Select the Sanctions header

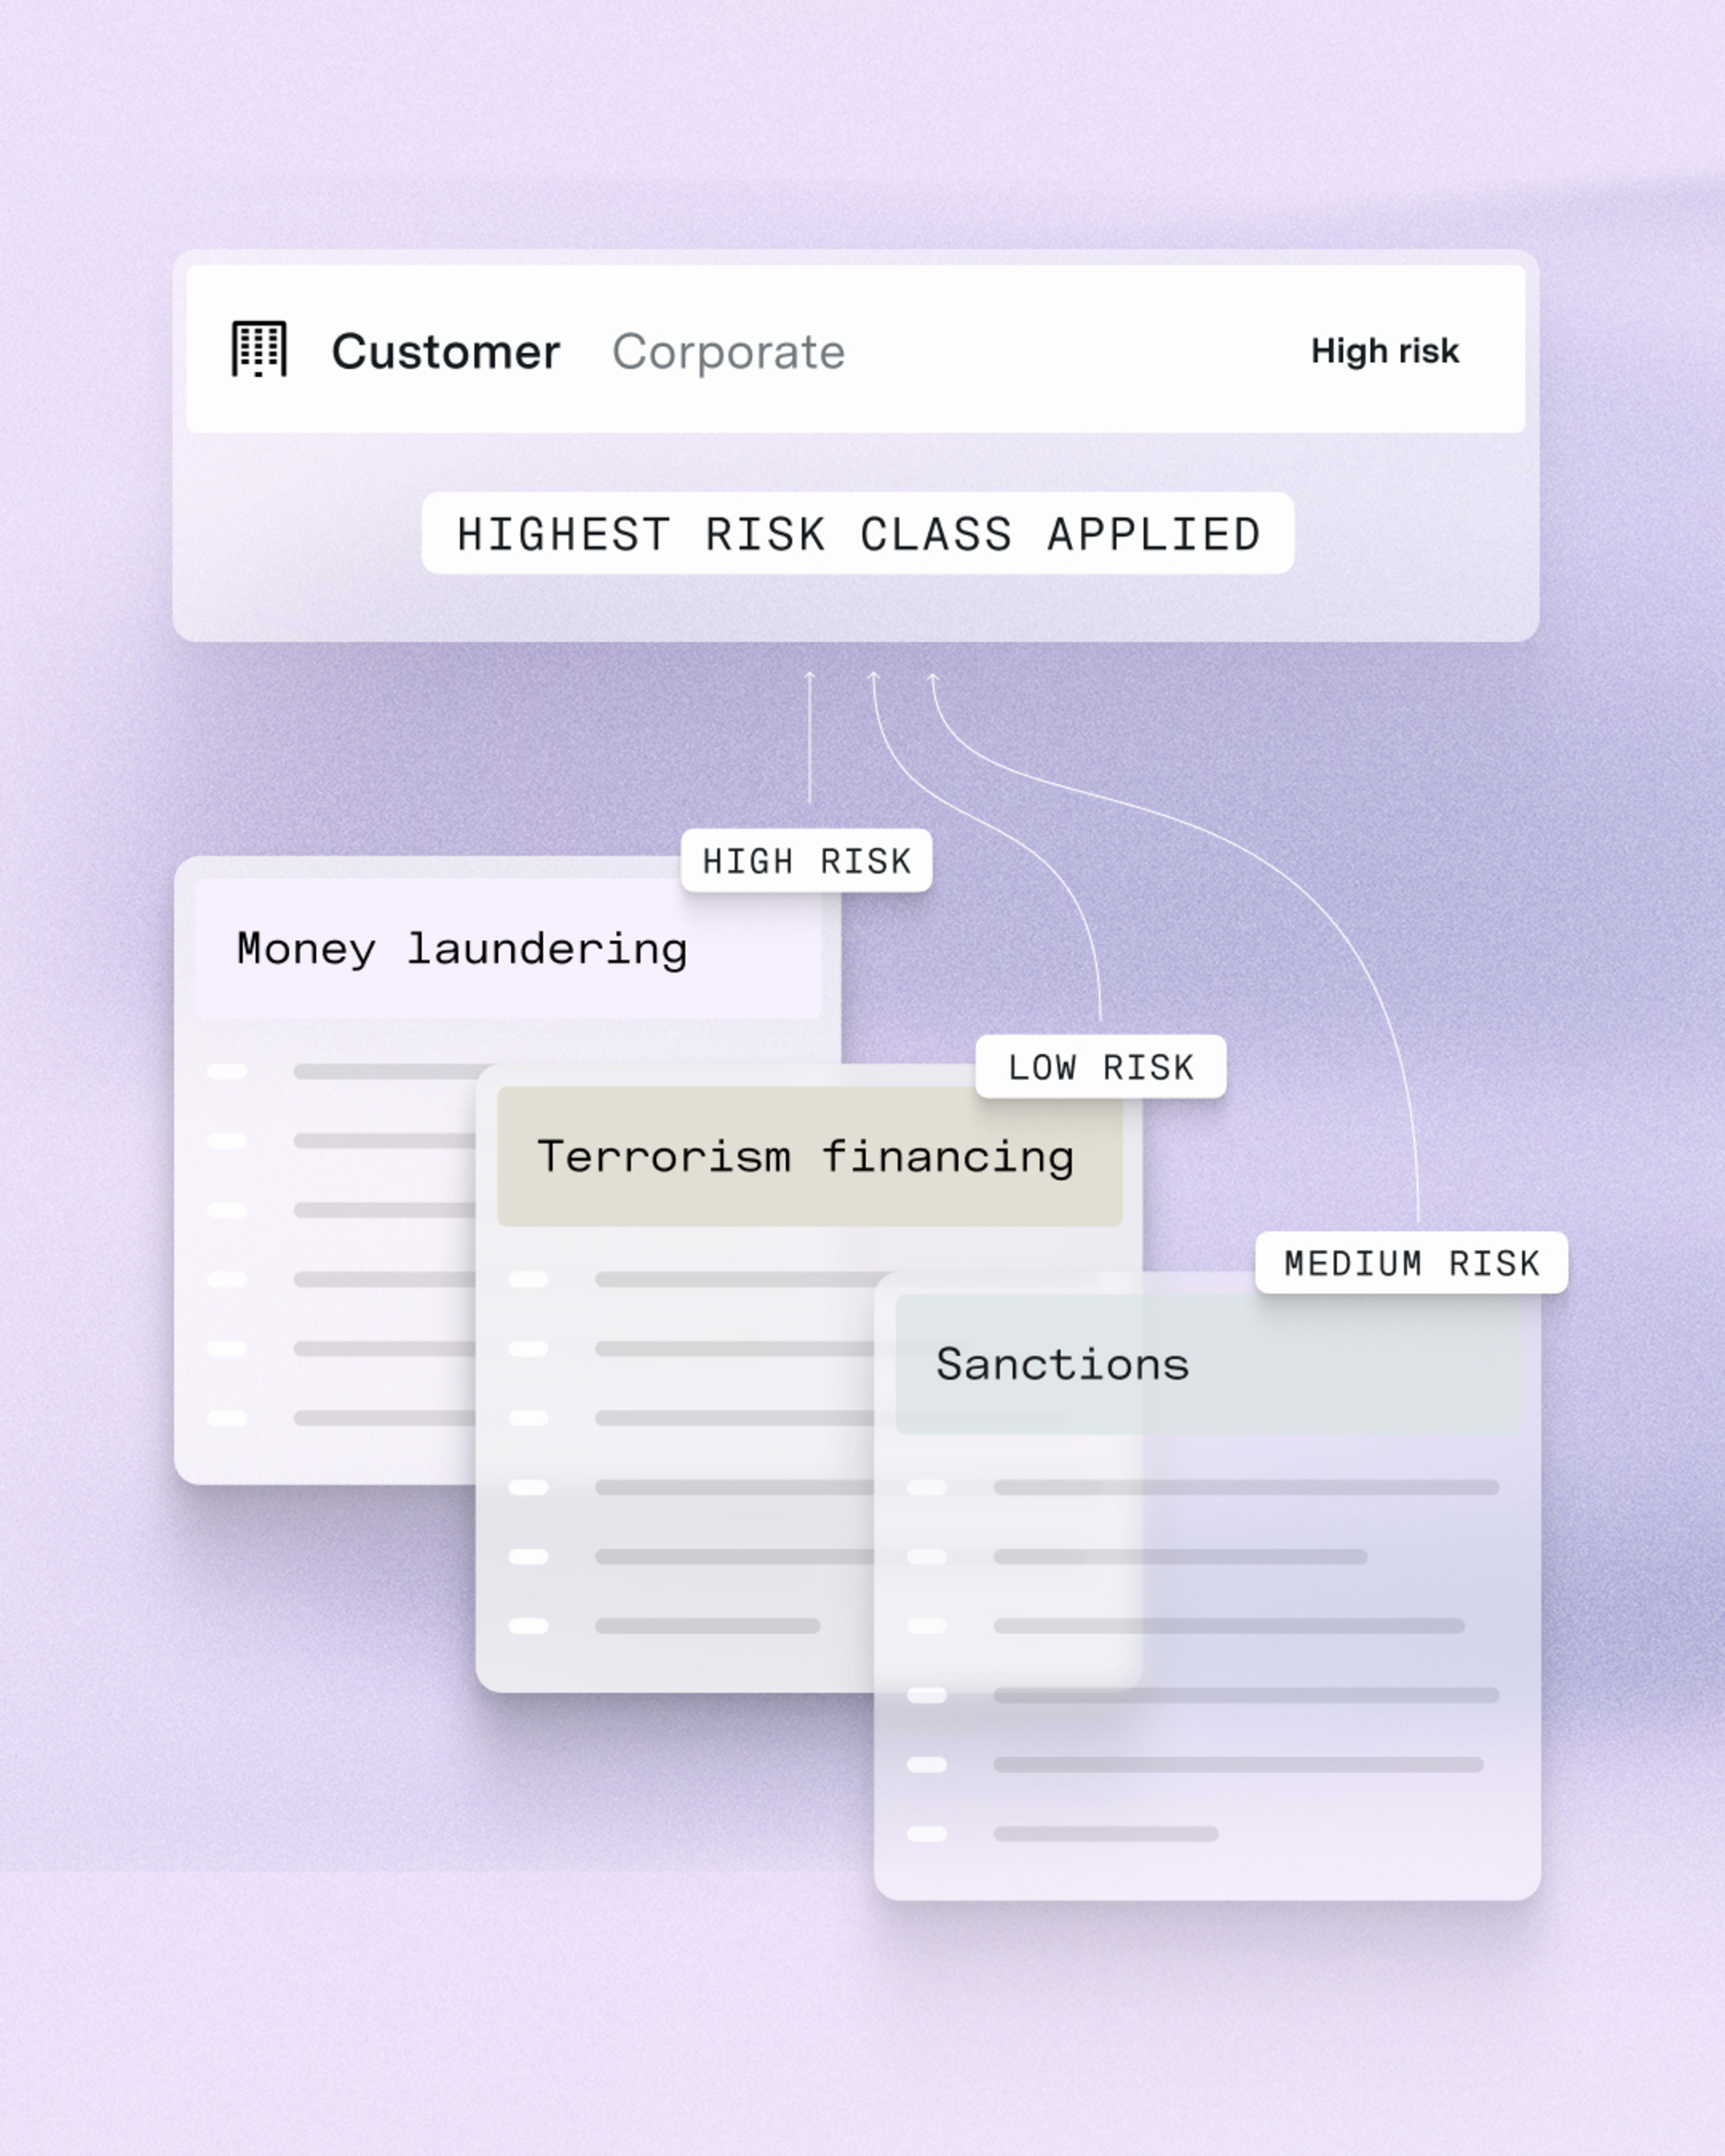1207,1365
